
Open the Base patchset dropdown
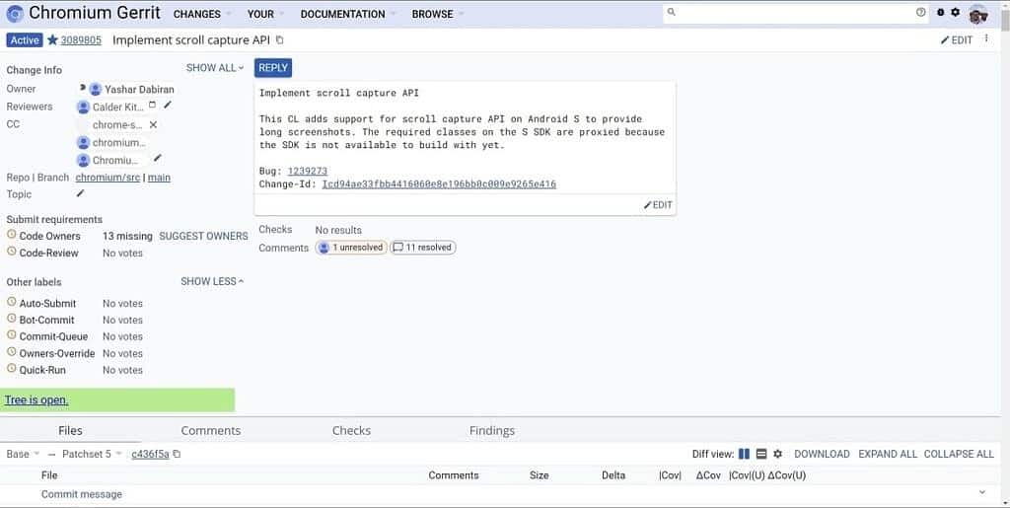click(23, 454)
